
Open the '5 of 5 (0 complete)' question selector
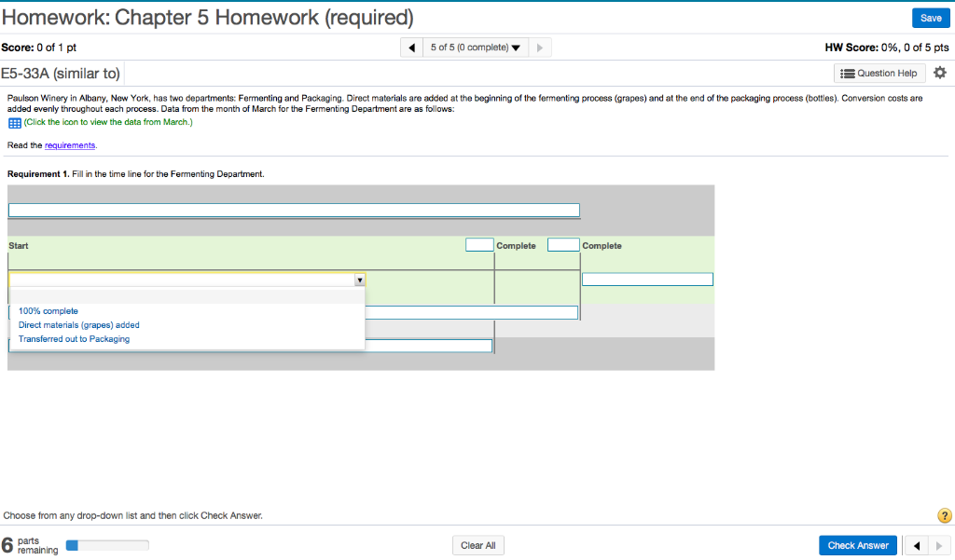[475, 48]
